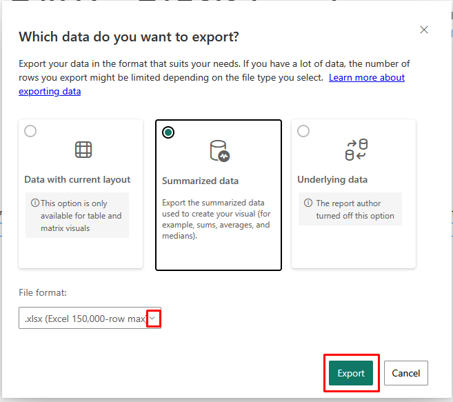Click the summarized data description text
This screenshot has width=453, height=402.
tap(216, 219)
